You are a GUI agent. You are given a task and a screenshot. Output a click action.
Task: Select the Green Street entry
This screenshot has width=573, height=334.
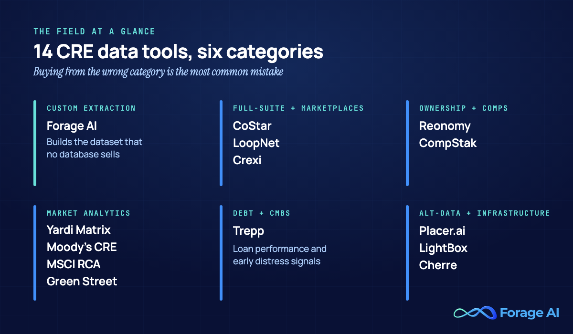pos(82,282)
